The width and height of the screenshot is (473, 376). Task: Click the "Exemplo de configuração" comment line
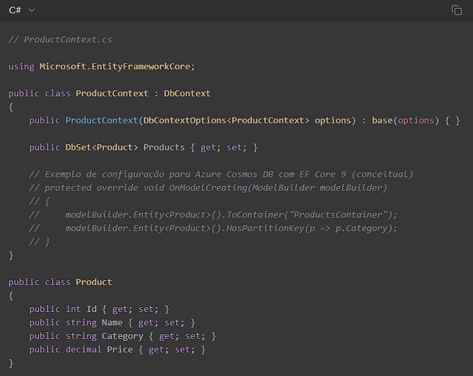pos(221,174)
